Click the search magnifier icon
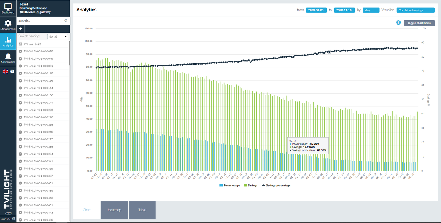 [x=66, y=21]
